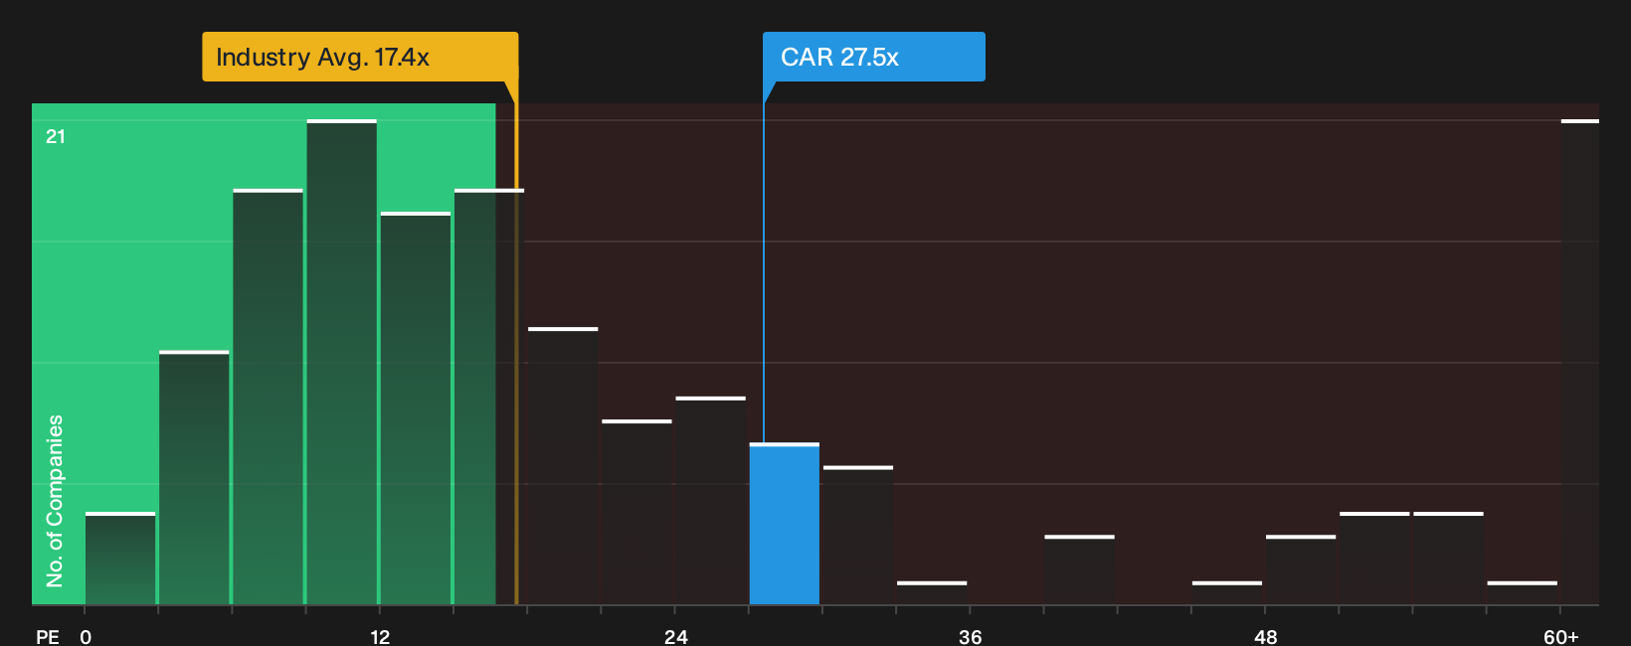Image resolution: width=1631 pixels, height=646 pixels.
Task: Click the '60+' x-axis tick label
Action: 1560,636
